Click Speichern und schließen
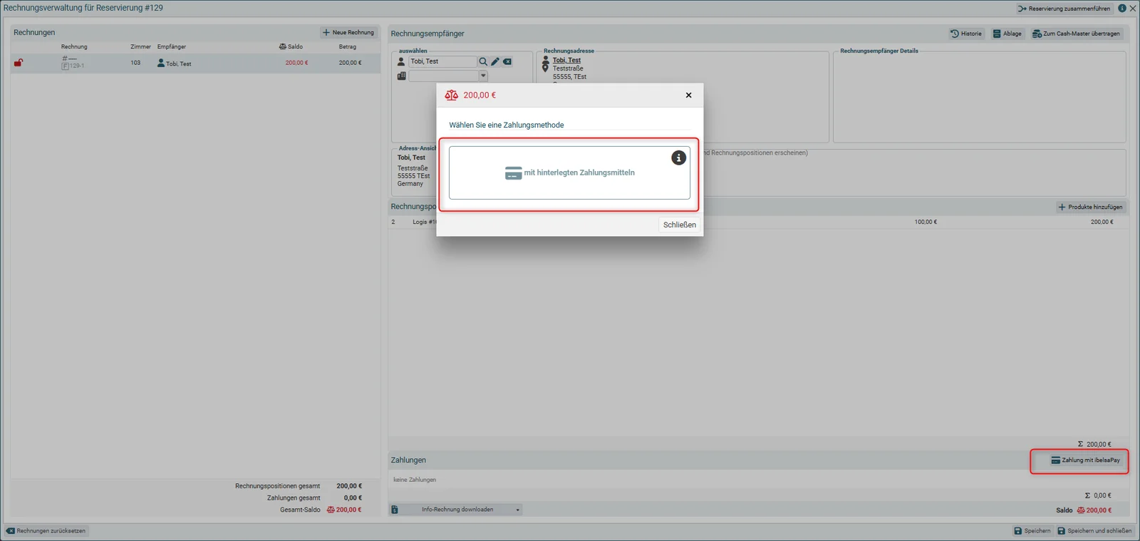This screenshot has height=541, width=1140. coord(1094,531)
